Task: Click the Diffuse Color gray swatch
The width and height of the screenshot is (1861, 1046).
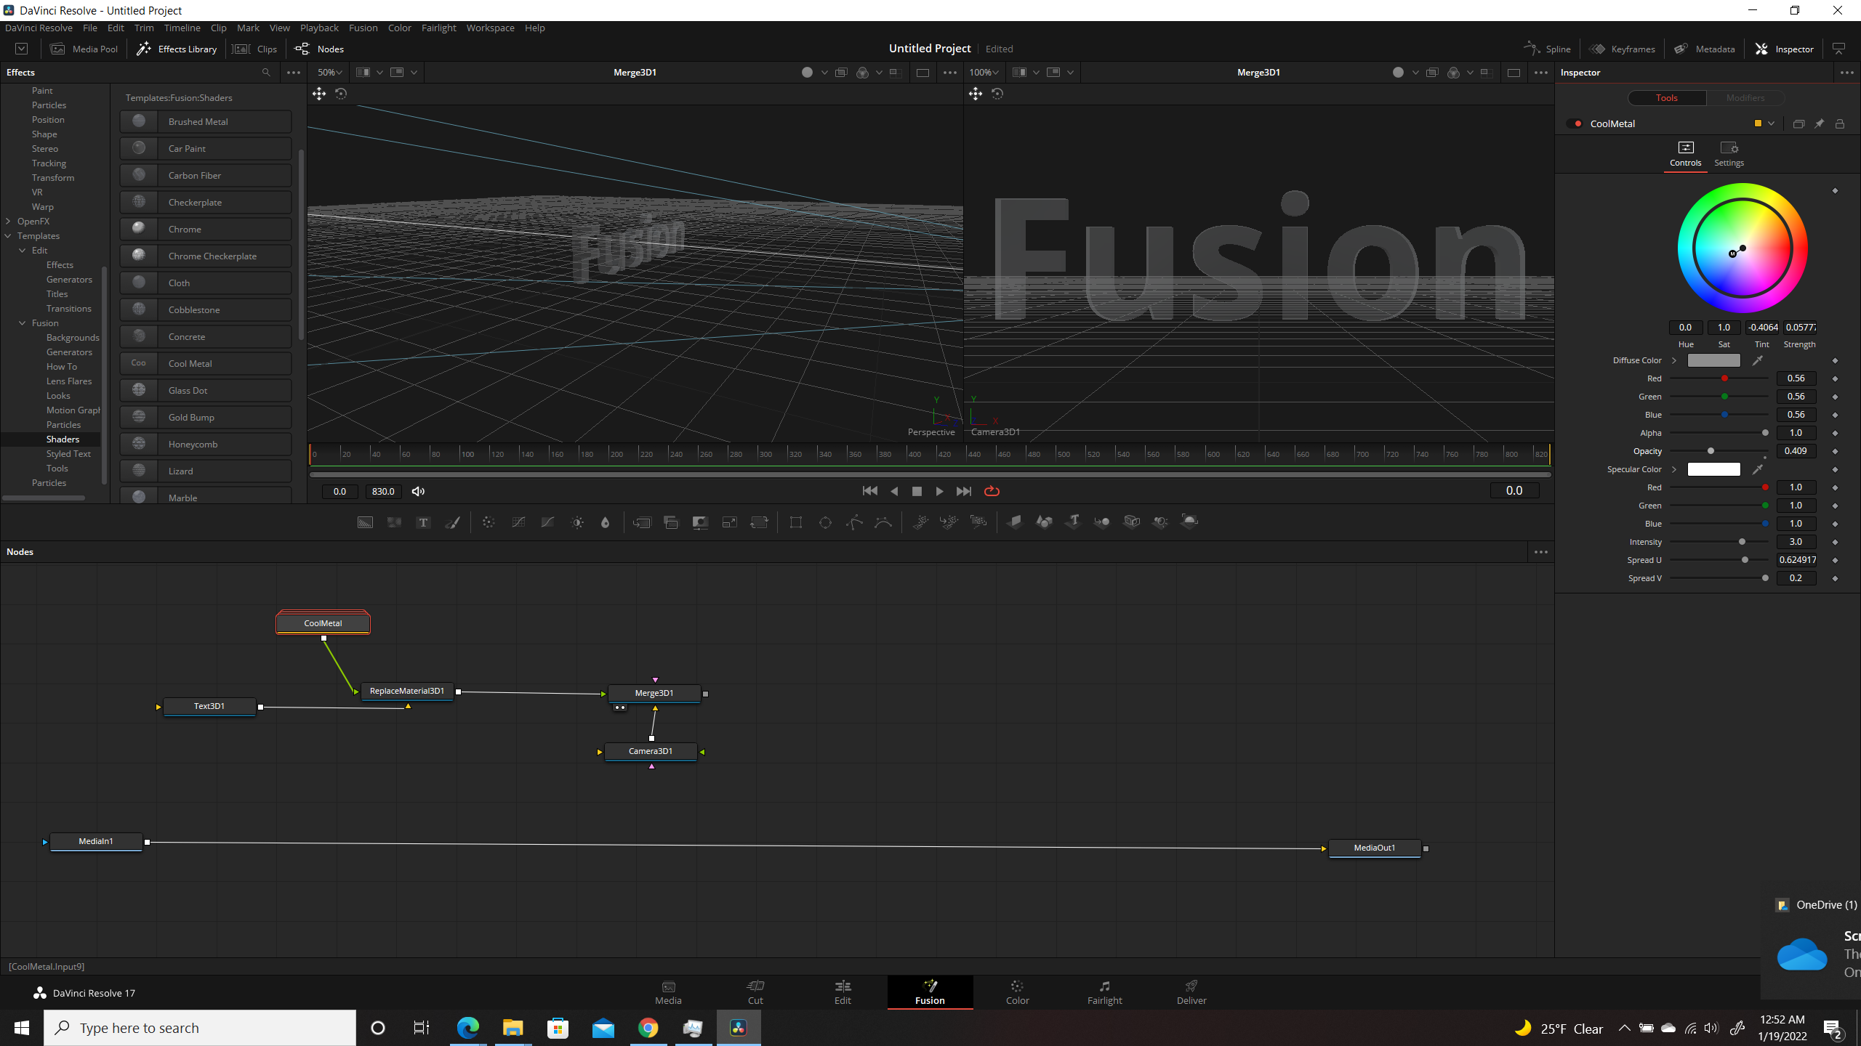Action: 1713,360
